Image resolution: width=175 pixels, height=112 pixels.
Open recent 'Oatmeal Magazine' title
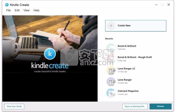tap(128, 91)
